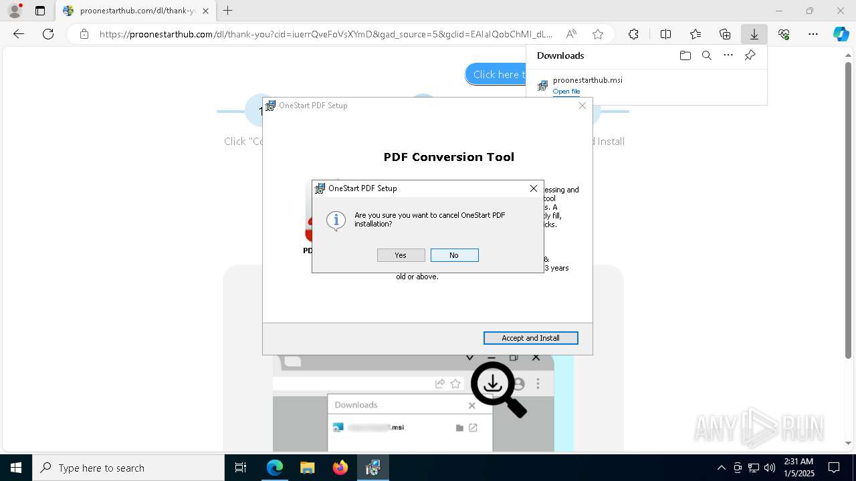Click Accept and Install button
The height and width of the screenshot is (481, 856).
530,338
